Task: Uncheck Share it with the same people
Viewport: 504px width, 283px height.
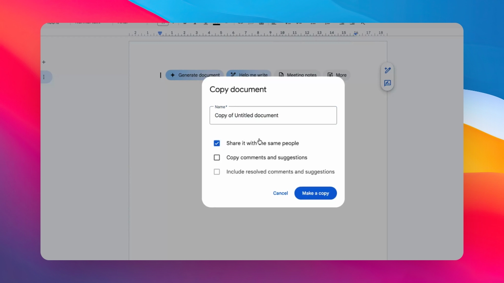Action: coord(217,143)
